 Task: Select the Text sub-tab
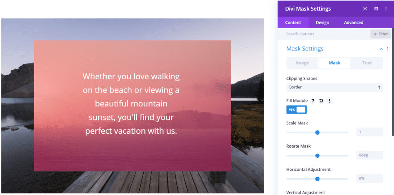click(x=367, y=63)
